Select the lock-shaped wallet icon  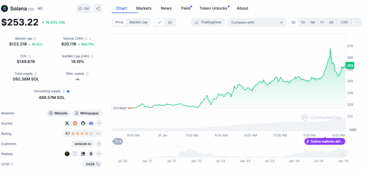click(x=90, y=154)
